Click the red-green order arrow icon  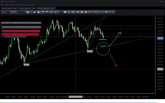[96, 12]
